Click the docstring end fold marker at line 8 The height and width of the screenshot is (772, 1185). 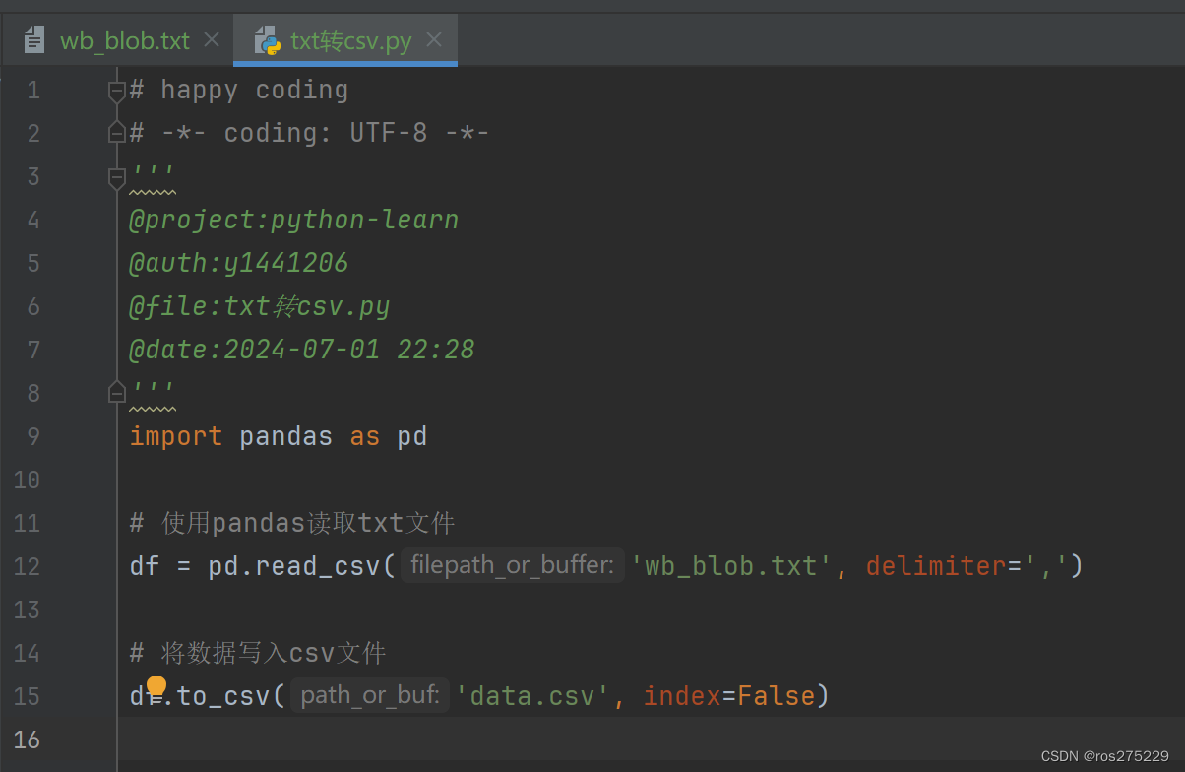[116, 392]
